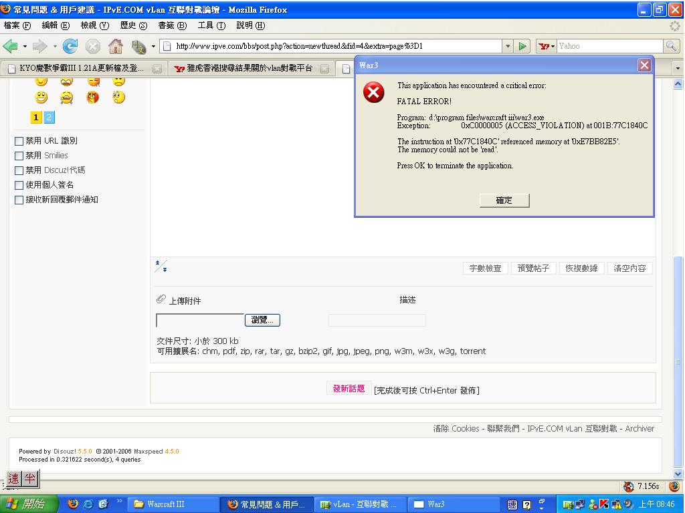Click the greyed-out Stop loading icon
685x513 pixels.
[92, 46]
